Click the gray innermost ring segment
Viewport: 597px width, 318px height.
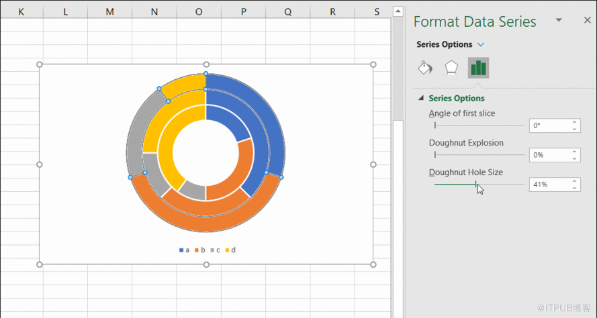tap(193, 191)
